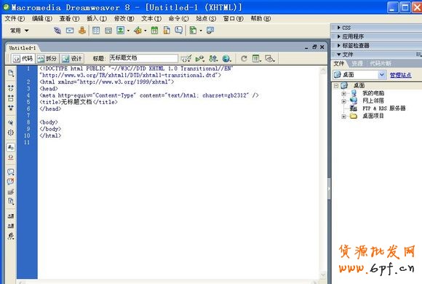Click the Insert Date calendar icon
Screen dimensions: 422x284
[x=154, y=31]
